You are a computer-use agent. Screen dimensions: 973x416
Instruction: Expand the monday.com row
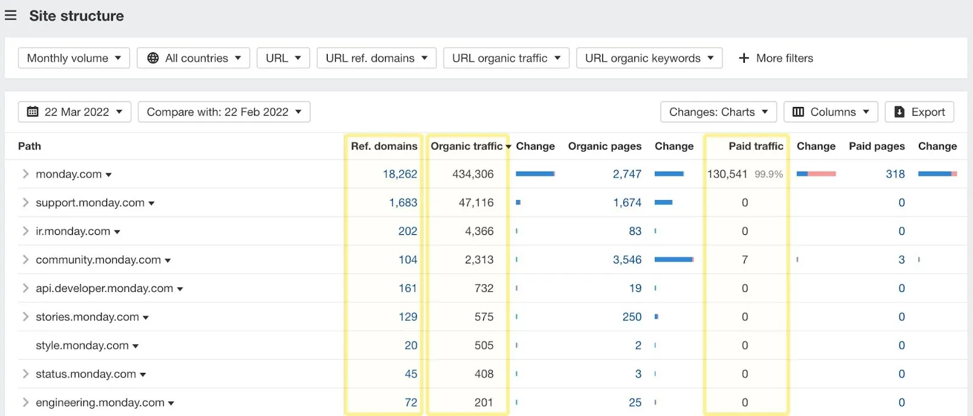[x=25, y=174]
